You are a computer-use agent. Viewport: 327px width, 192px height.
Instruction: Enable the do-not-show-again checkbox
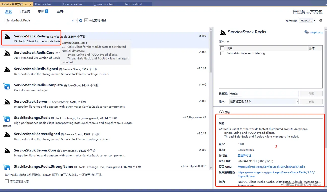(7, 181)
